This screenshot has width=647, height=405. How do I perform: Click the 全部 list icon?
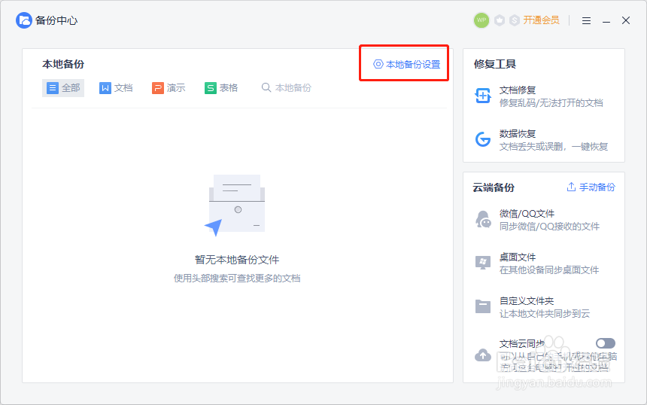53,88
